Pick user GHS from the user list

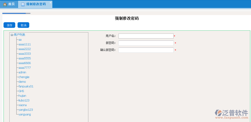click(x=21, y=91)
